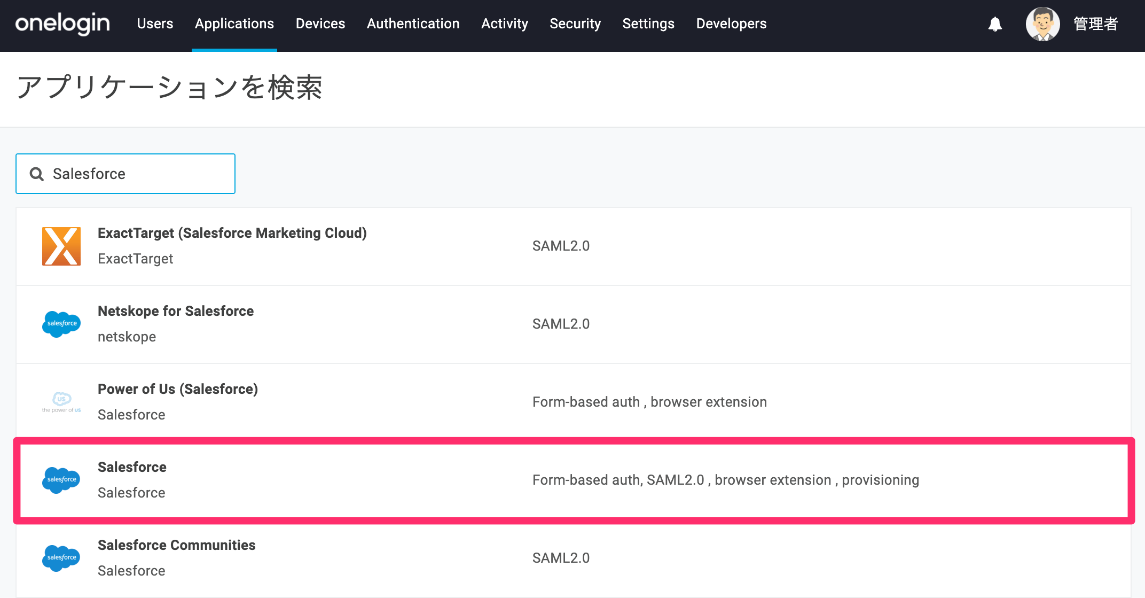Click Salesforce vendor under Salesforce Communities
This screenshot has height=598, width=1145.
pyautogui.click(x=131, y=571)
